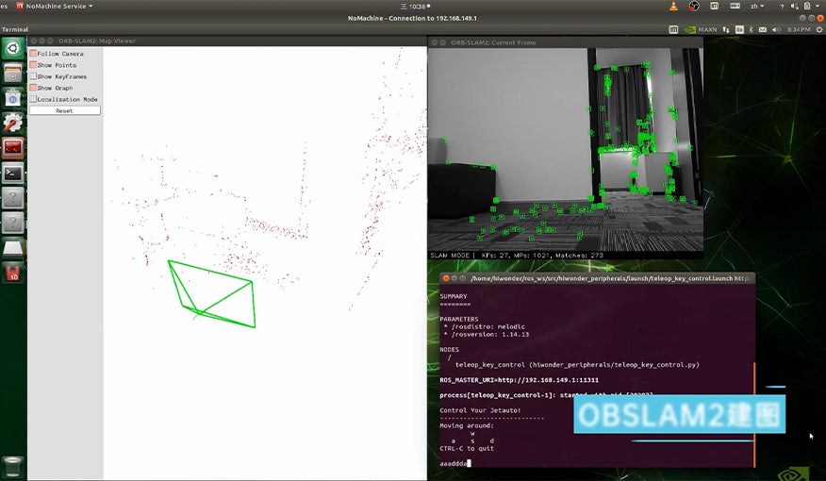Disable the Show Points option
The width and height of the screenshot is (826, 481).
point(33,65)
